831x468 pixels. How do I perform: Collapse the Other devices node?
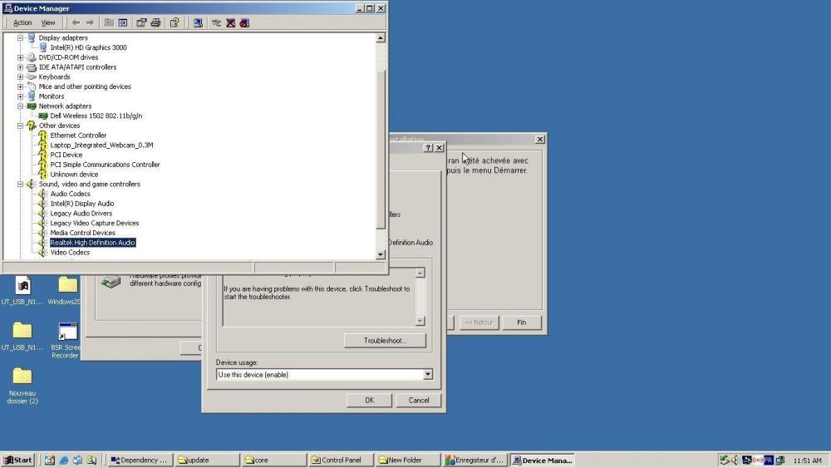(21, 126)
